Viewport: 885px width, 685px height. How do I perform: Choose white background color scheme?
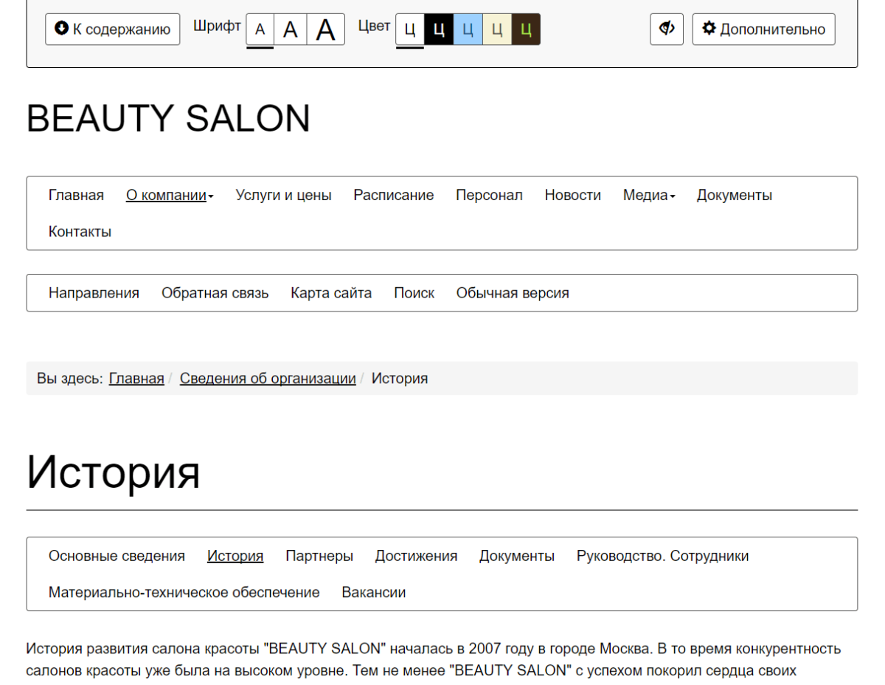click(410, 30)
